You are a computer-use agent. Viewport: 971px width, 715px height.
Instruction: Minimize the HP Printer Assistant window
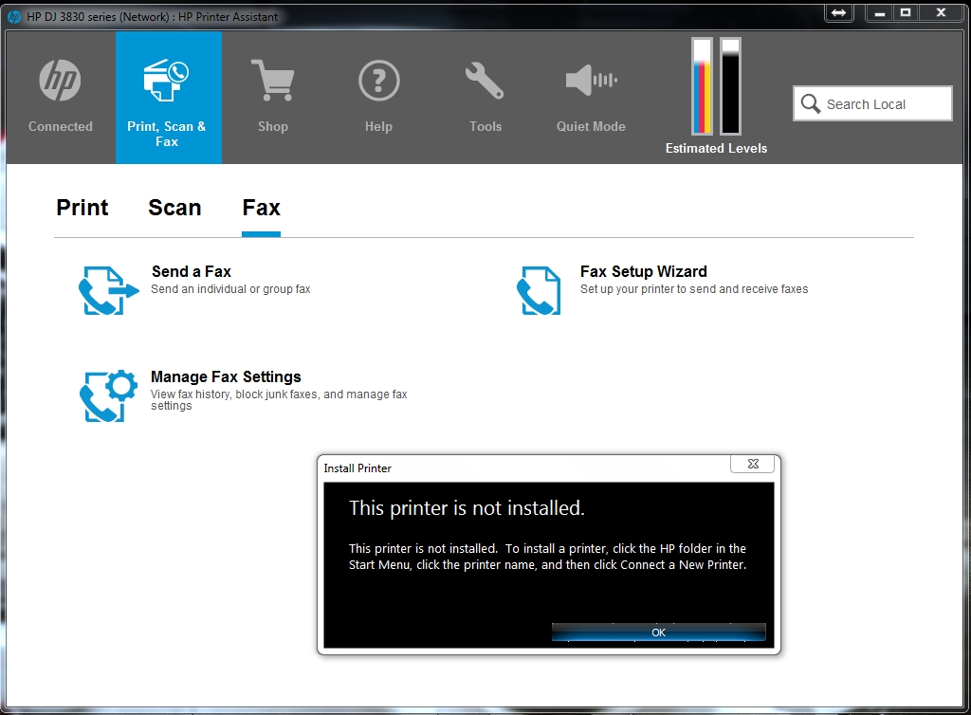pyautogui.click(x=879, y=12)
